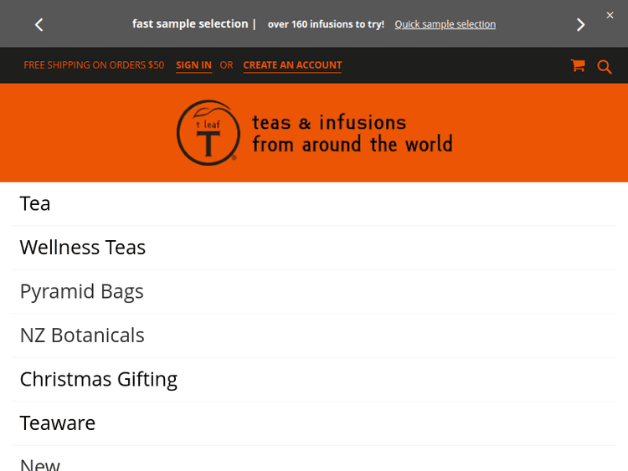Click 'over 160 infusions to try!' banner text
This screenshot has width=628, height=471.
coord(326,24)
